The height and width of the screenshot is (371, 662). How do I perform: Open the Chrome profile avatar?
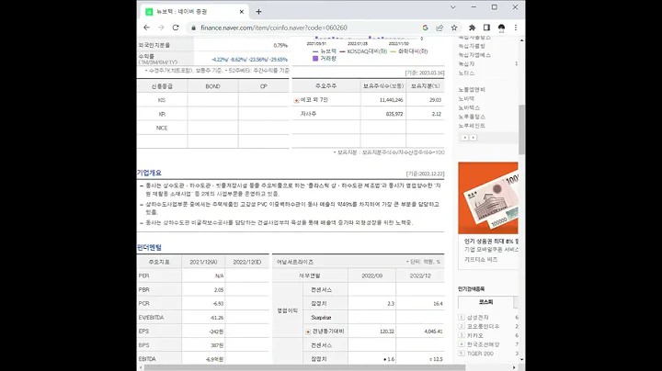(501, 28)
